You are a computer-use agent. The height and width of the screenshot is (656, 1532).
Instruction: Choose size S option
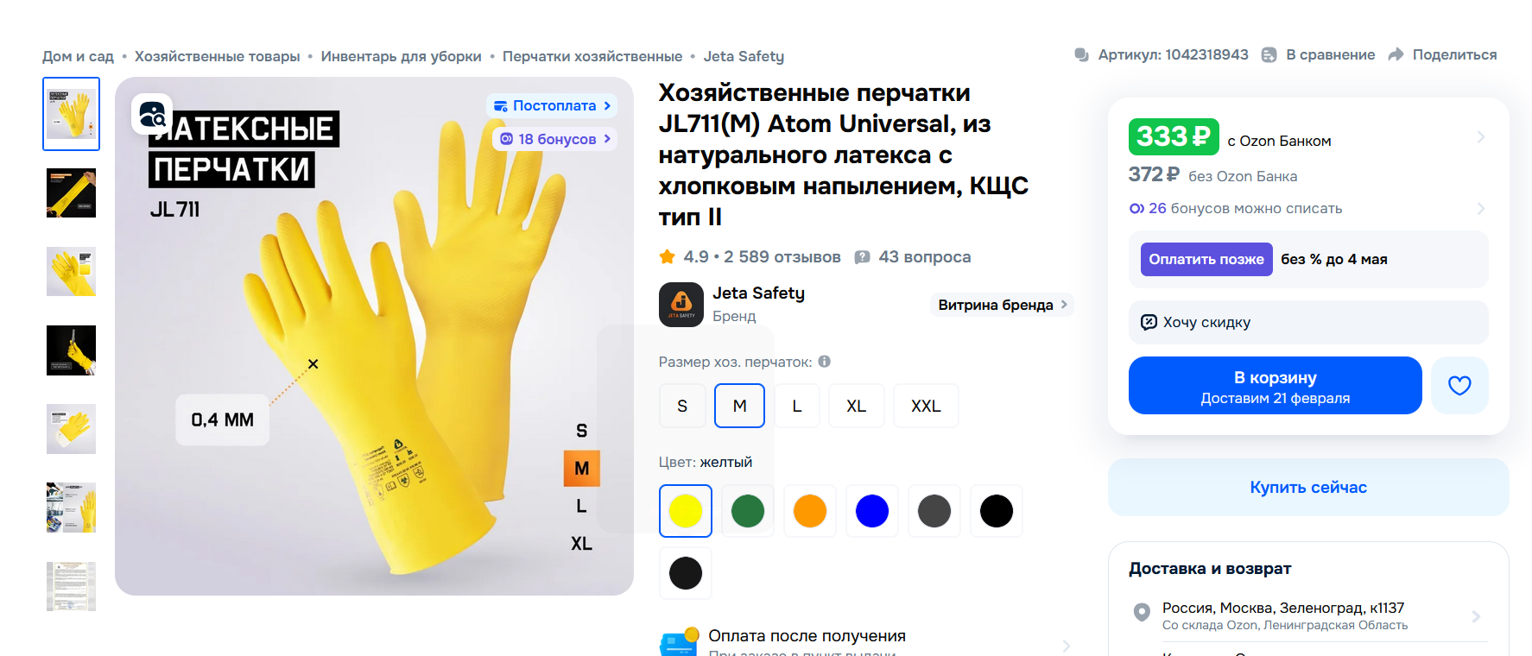[x=682, y=406]
